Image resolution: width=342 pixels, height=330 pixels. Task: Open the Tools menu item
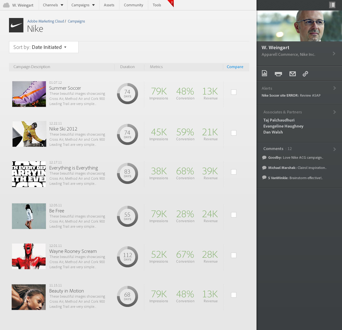click(x=157, y=5)
